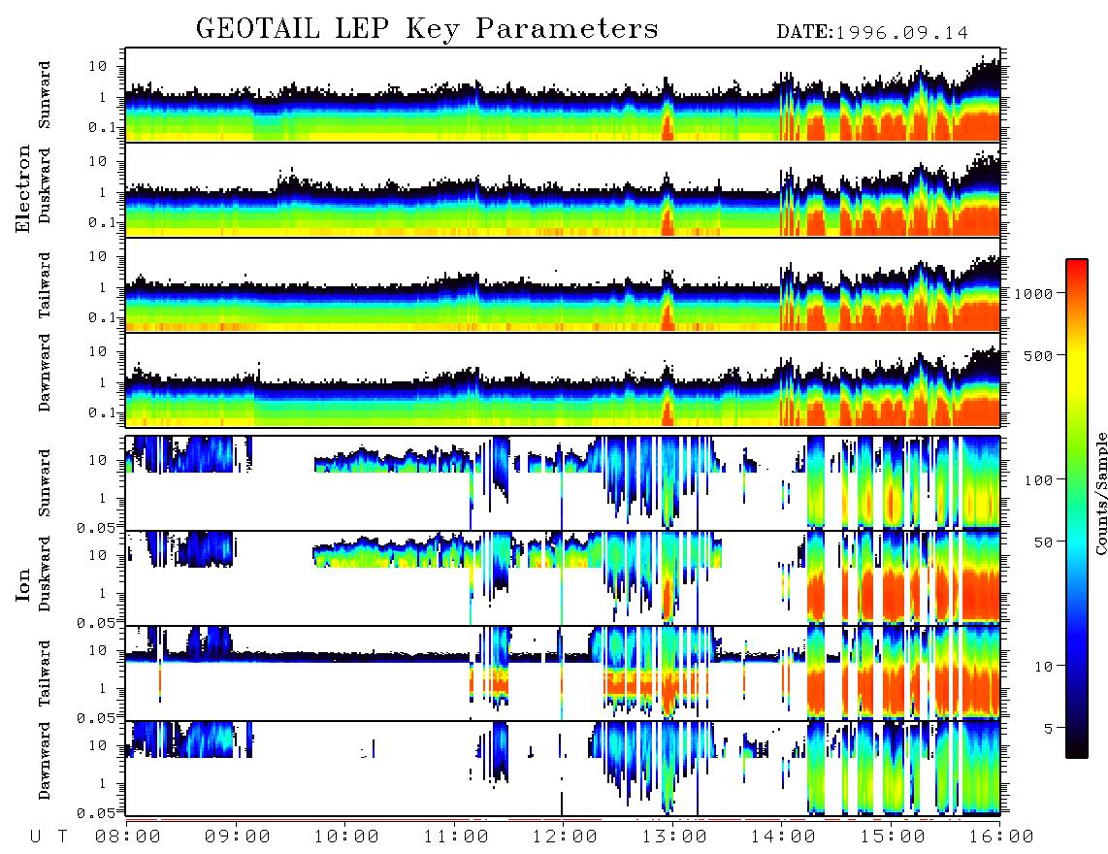1108x854 pixels.
Task: Click the Electron "Duskward" panel label
Action: (x=45, y=186)
